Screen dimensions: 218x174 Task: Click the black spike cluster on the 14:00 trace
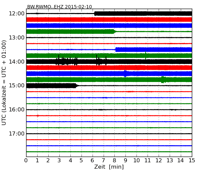(x=67, y=60)
